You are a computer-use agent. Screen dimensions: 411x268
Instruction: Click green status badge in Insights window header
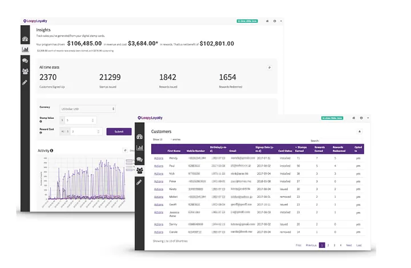coord(247,21)
